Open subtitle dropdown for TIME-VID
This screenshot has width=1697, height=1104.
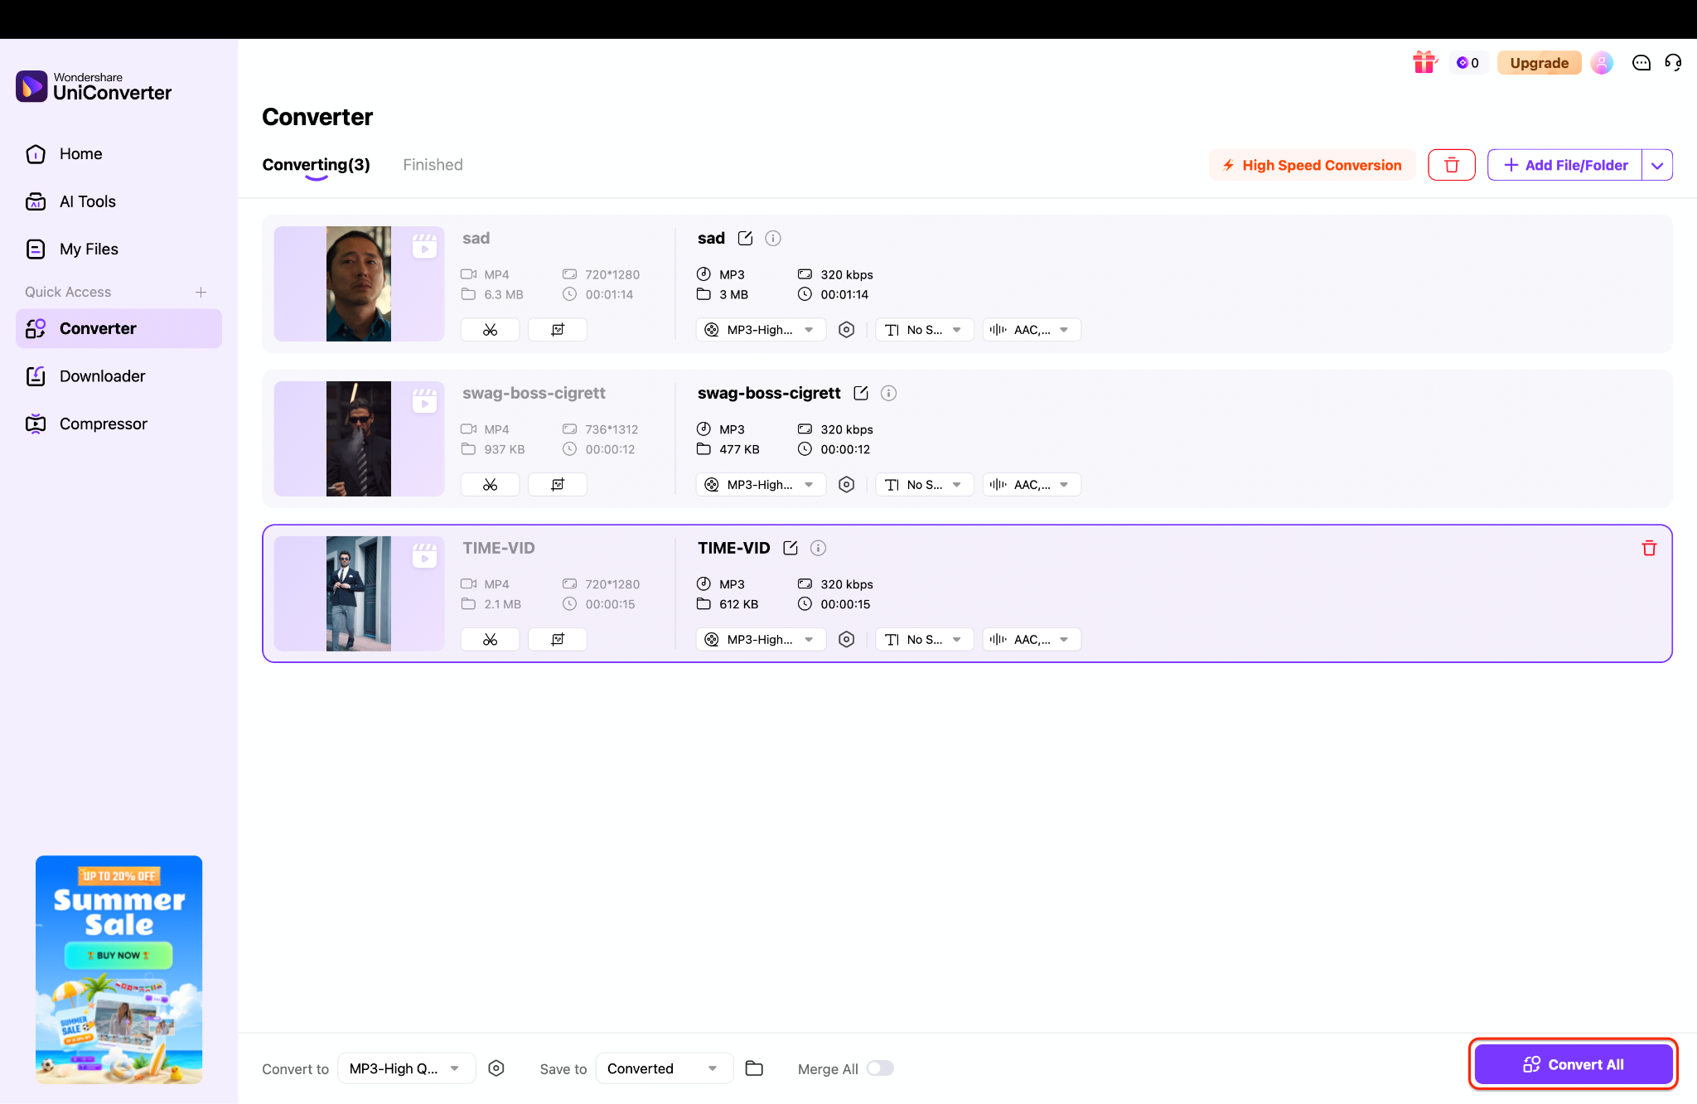pyautogui.click(x=924, y=640)
